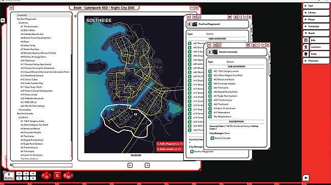Image resolution: width=331 pixels, height=185 pixels.
Task: Select Pacifica Playground in book index
Action: tap(26, 19)
